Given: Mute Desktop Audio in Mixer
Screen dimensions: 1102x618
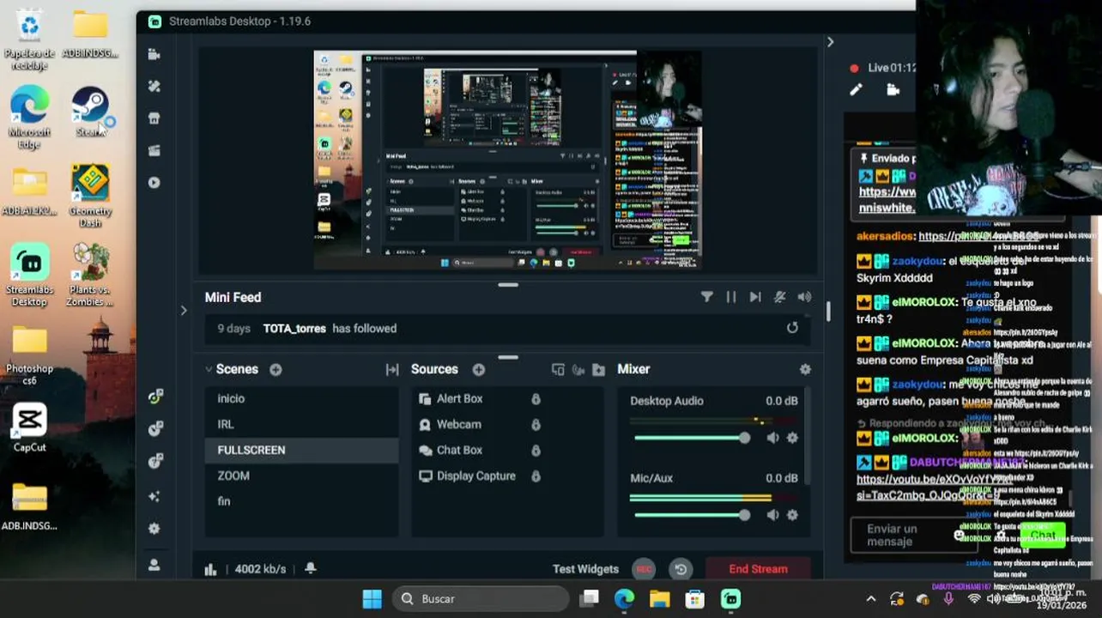Looking at the screenshot, I should [x=772, y=438].
